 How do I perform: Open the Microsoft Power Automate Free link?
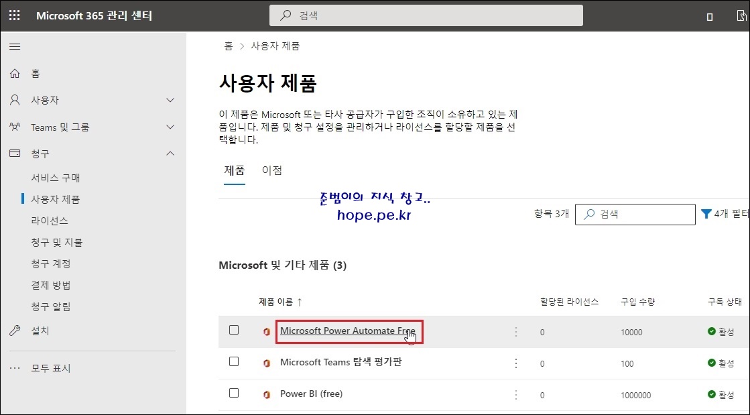click(348, 331)
